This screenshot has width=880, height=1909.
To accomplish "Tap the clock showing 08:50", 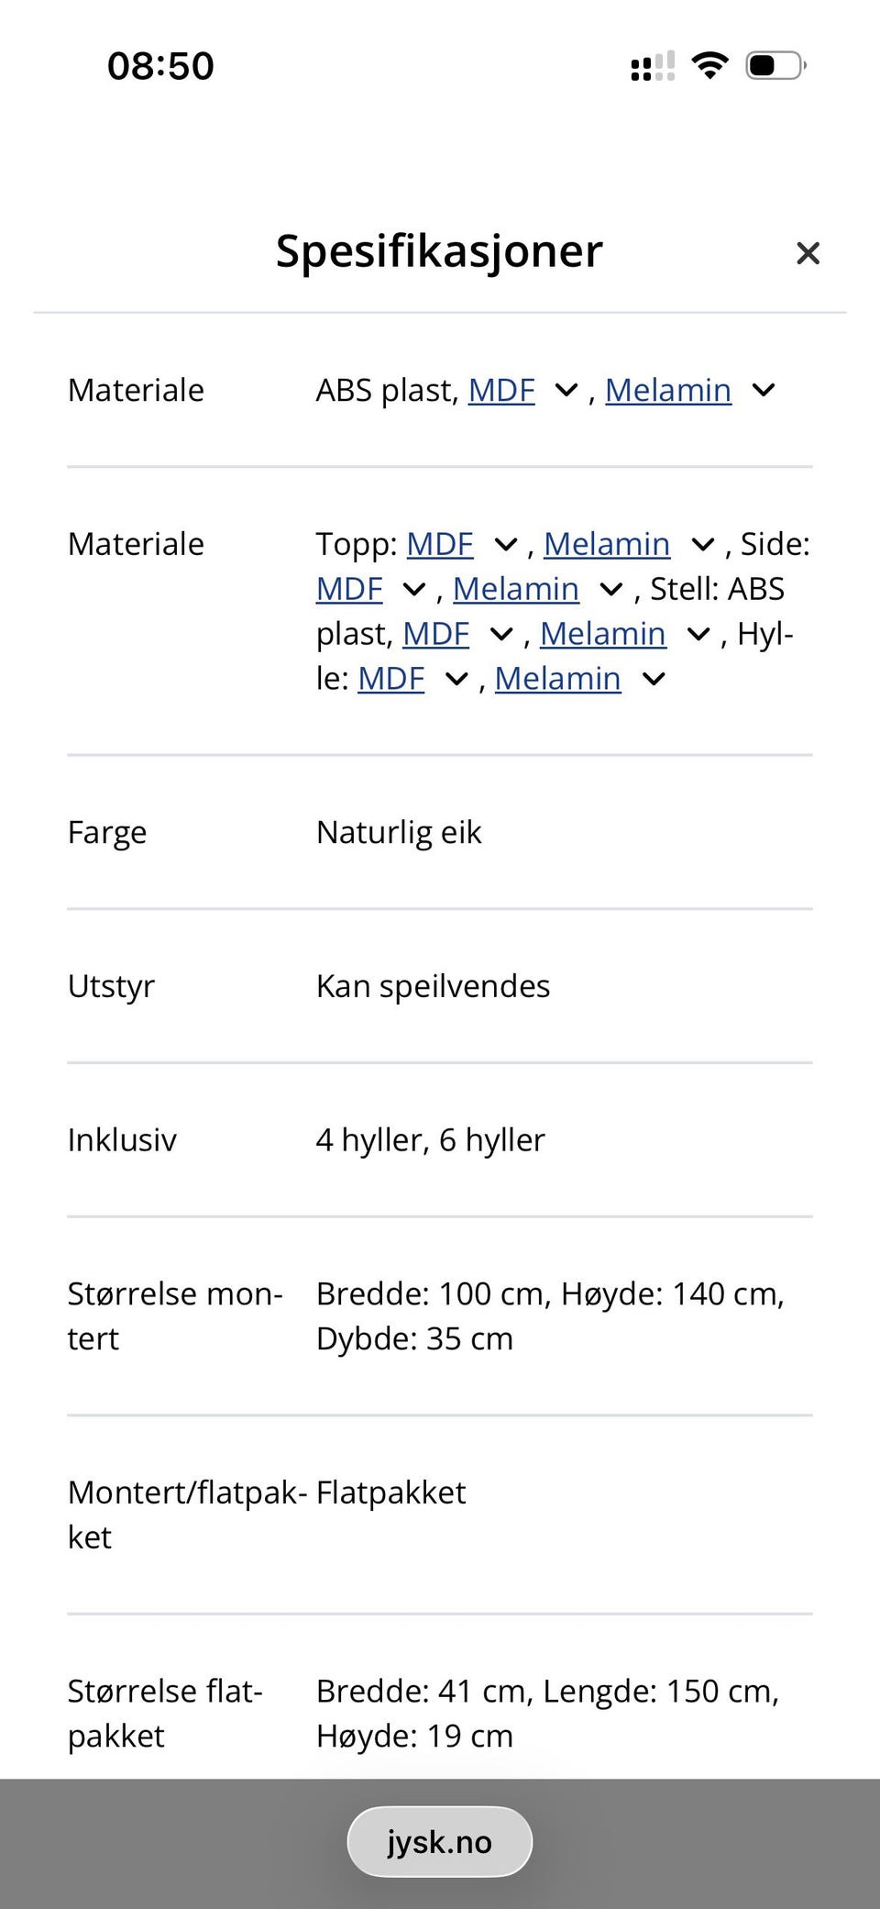I will (x=160, y=63).
